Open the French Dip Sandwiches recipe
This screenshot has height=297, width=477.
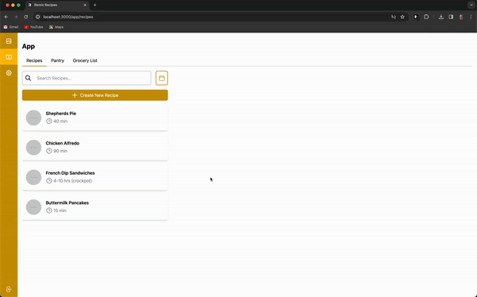(x=95, y=178)
